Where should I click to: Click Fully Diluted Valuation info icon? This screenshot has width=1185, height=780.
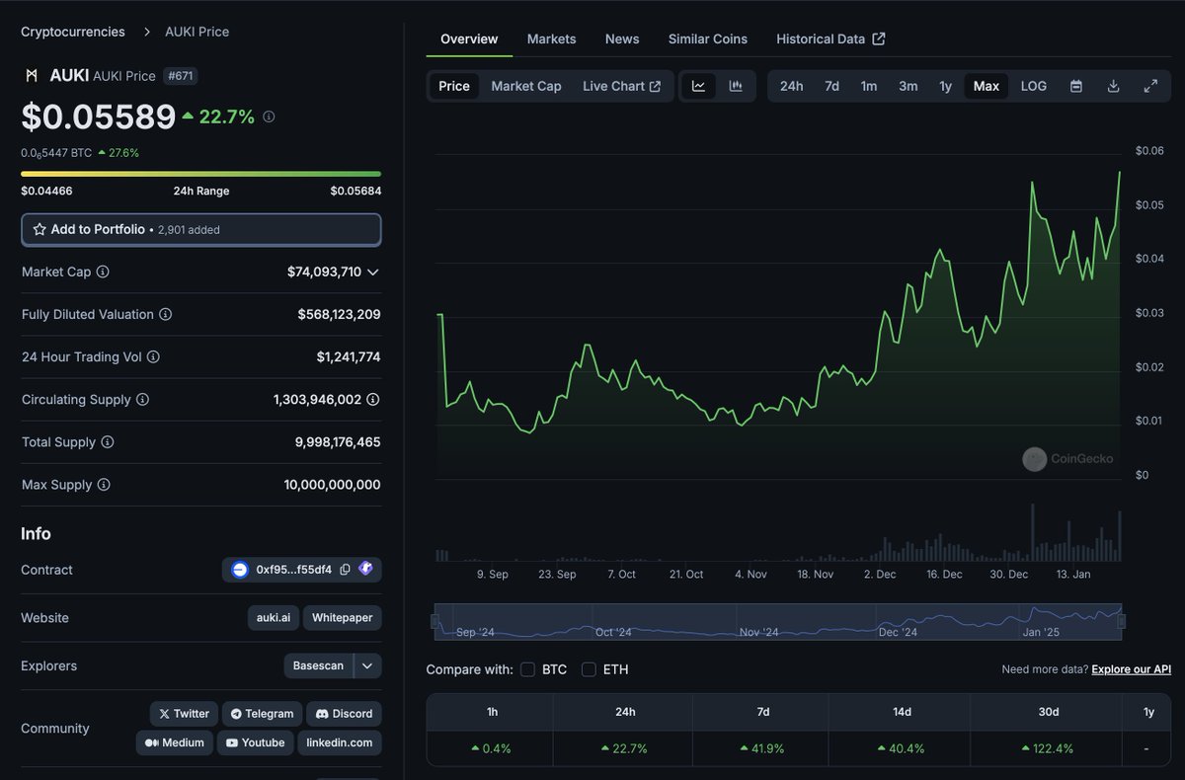click(166, 314)
